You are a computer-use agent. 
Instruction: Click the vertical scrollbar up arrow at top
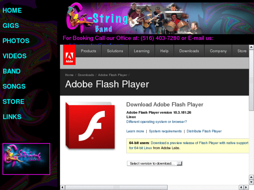251,47
